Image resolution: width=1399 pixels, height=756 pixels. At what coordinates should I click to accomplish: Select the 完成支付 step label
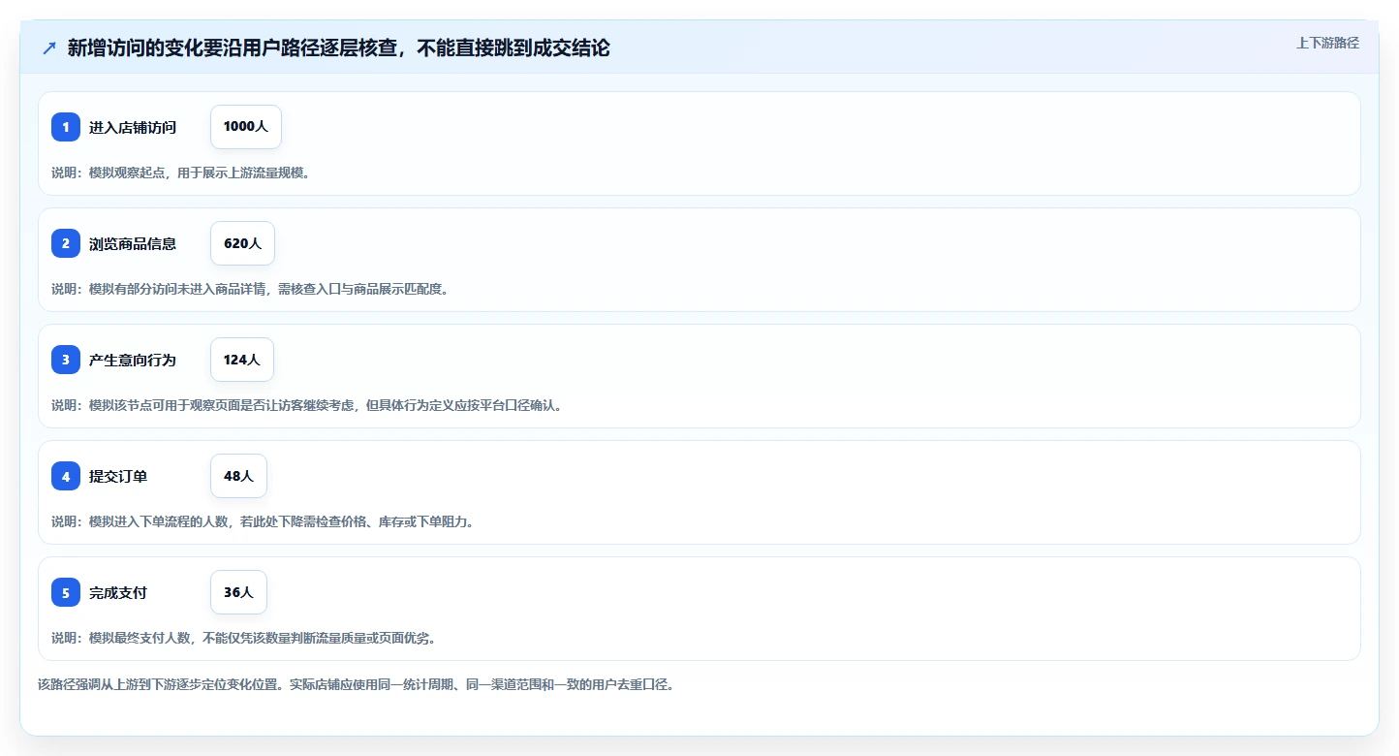pos(118,592)
